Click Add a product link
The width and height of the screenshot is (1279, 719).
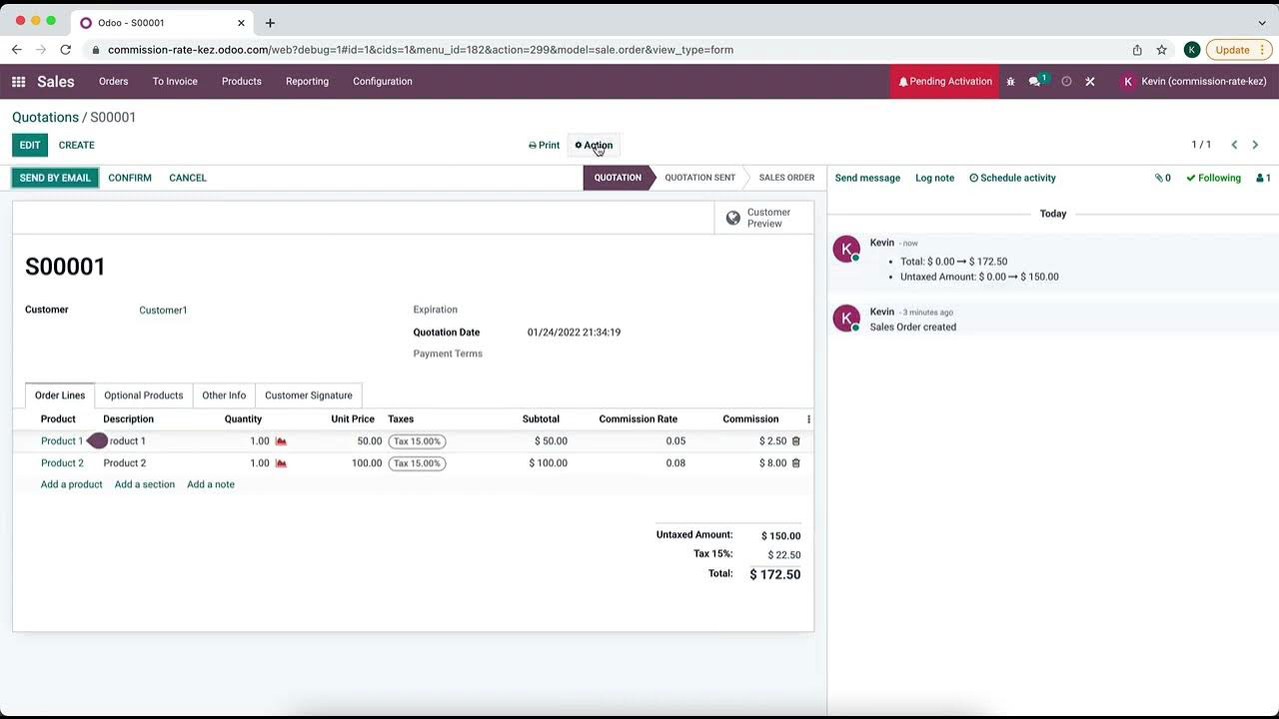72,484
